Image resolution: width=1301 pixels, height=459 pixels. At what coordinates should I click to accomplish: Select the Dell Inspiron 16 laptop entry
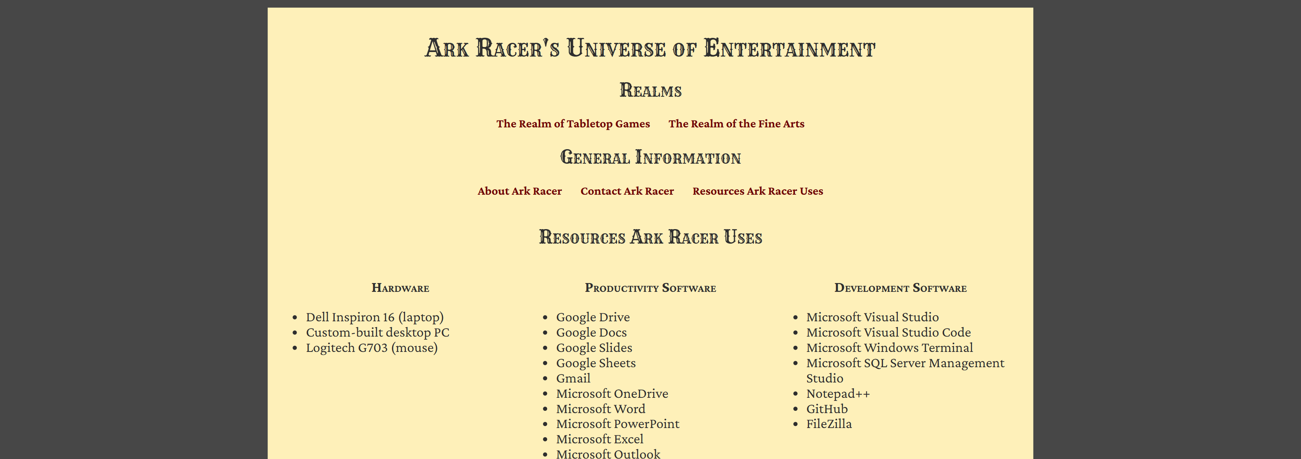375,317
